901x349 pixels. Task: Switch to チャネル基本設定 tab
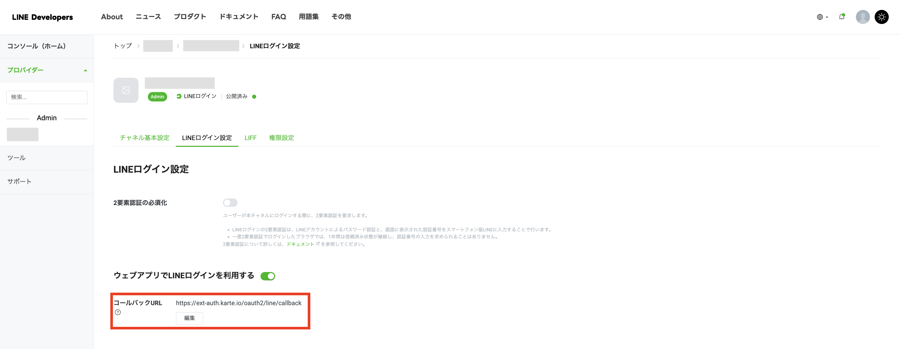tap(144, 138)
